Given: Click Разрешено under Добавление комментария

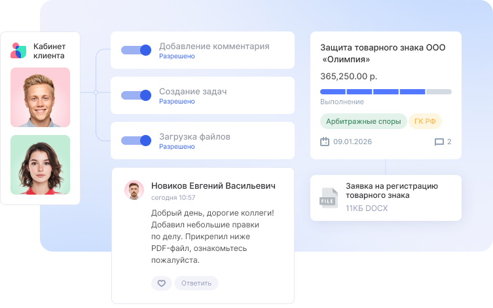Looking at the screenshot, I should 177,56.
